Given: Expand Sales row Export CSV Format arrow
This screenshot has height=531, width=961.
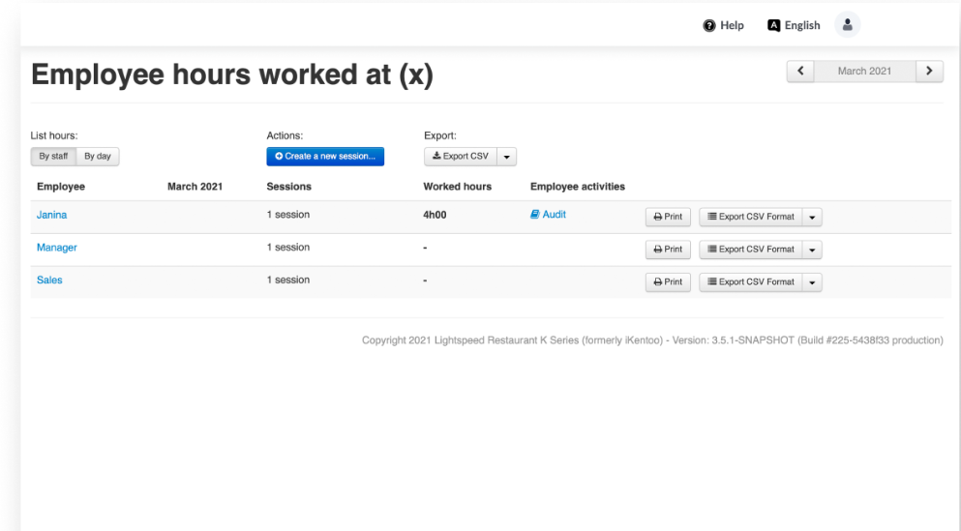Looking at the screenshot, I should coord(812,282).
